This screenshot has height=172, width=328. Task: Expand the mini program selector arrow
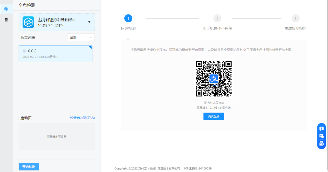(89, 22)
